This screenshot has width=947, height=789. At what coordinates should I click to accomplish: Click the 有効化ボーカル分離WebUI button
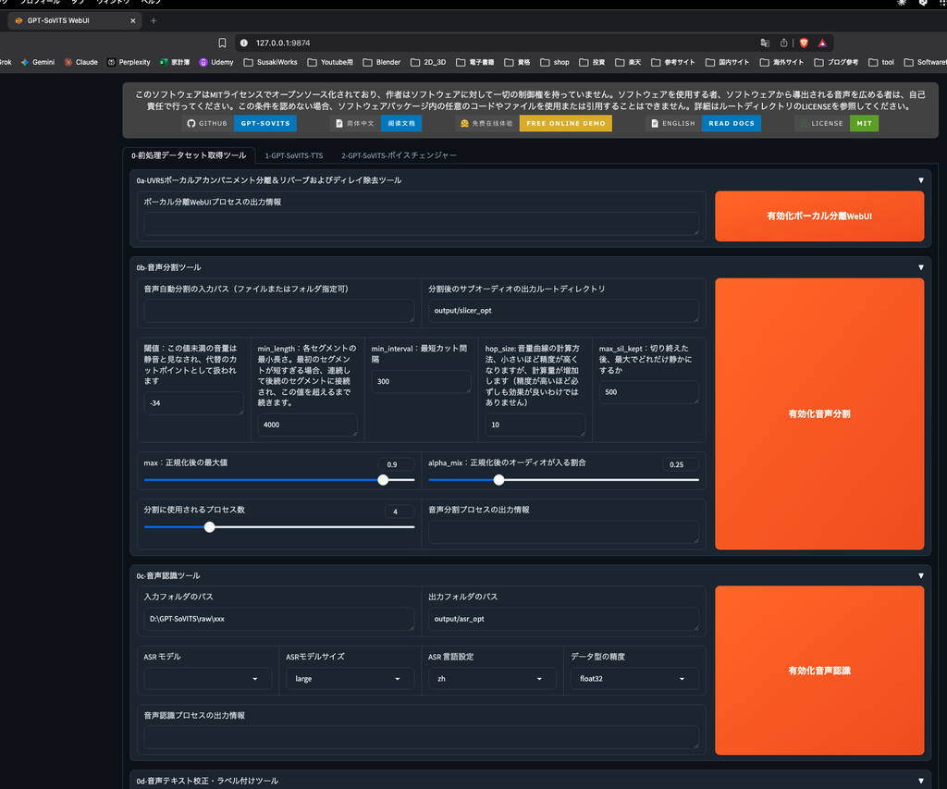(819, 216)
